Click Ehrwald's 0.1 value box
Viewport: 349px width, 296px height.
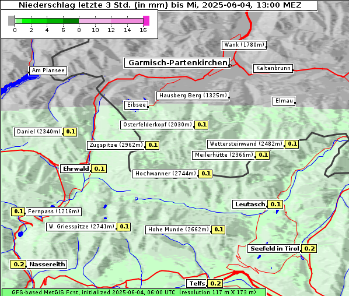99,169
